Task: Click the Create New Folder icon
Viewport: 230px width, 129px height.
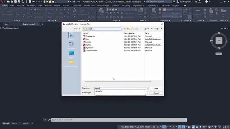Action: pyautogui.click(x=137, y=29)
